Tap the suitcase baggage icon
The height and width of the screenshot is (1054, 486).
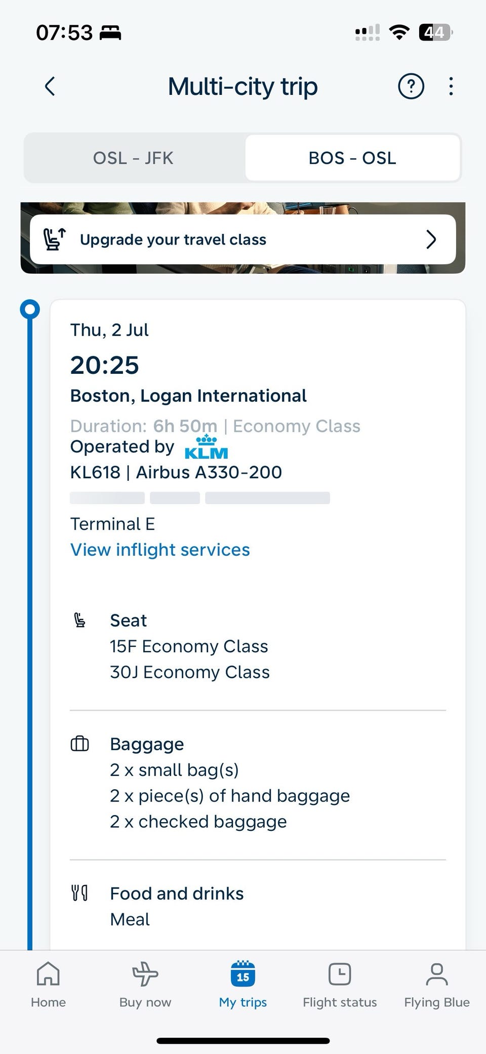click(x=79, y=744)
